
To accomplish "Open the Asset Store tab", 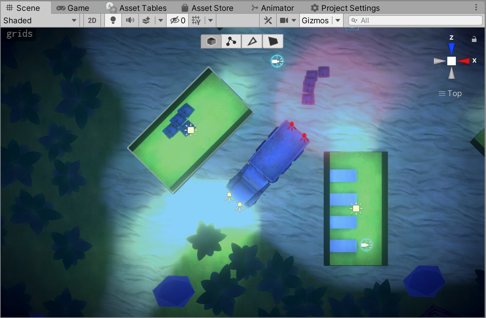I will [208, 8].
